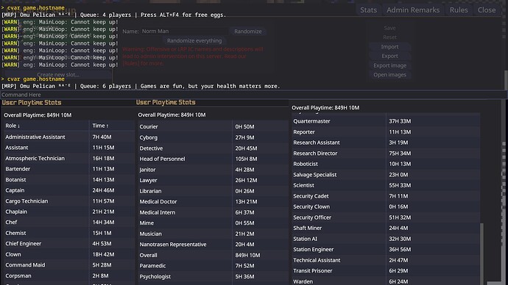Image resolution: width=508 pixels, height=285 pixels.
Task: Select the Captain role entry
Action: pos(68,190)
